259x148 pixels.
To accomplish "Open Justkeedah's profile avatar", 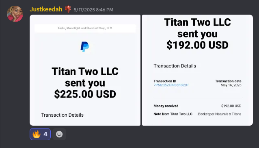I will click(x=15, y=14).
